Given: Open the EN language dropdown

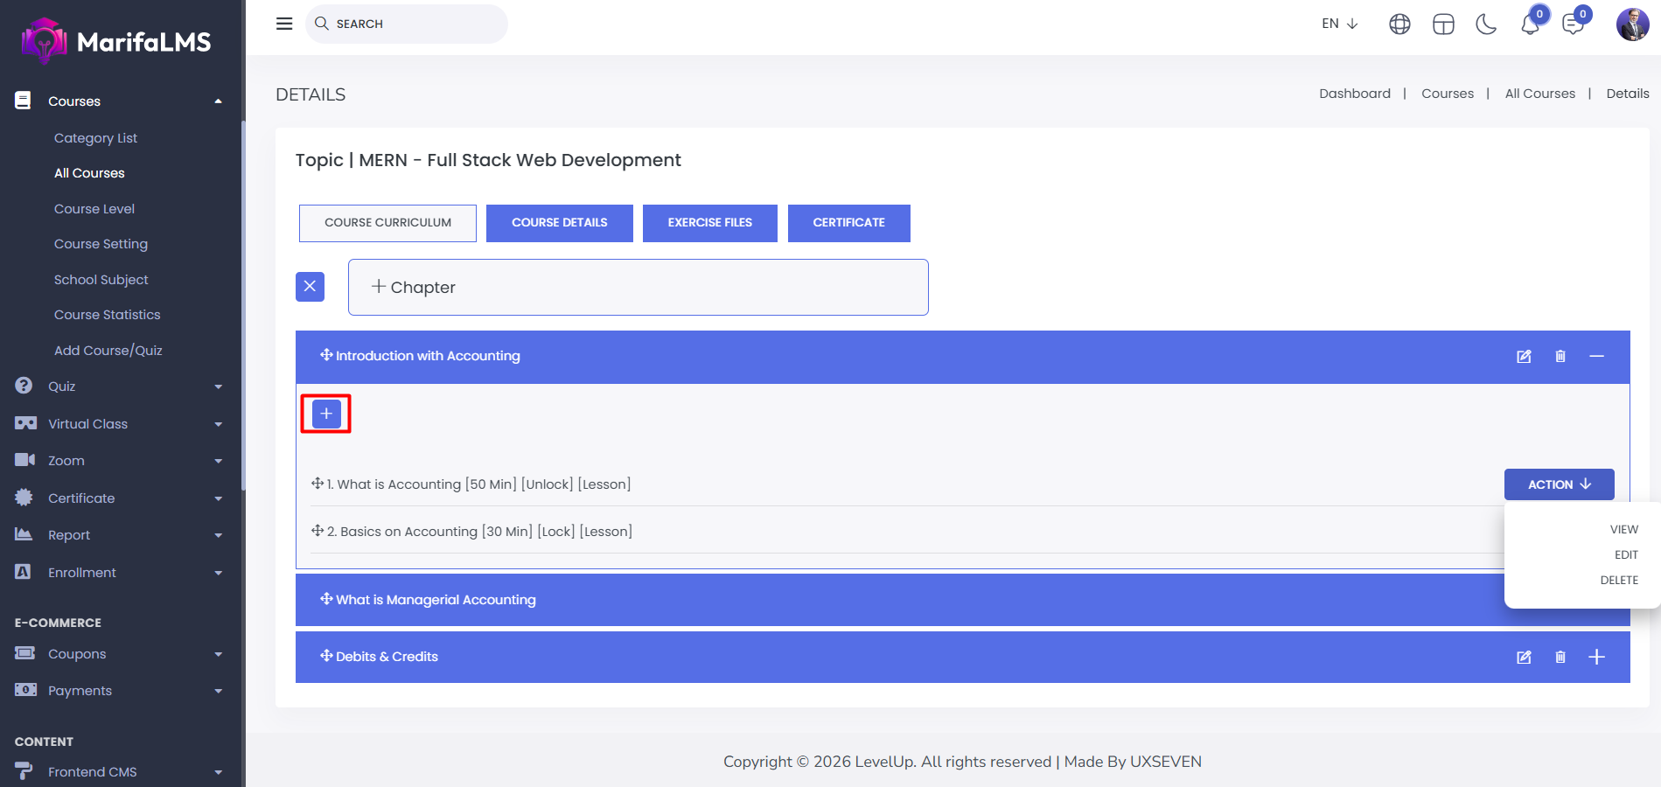Looking at the screenshot, I should coord(1339,24).
